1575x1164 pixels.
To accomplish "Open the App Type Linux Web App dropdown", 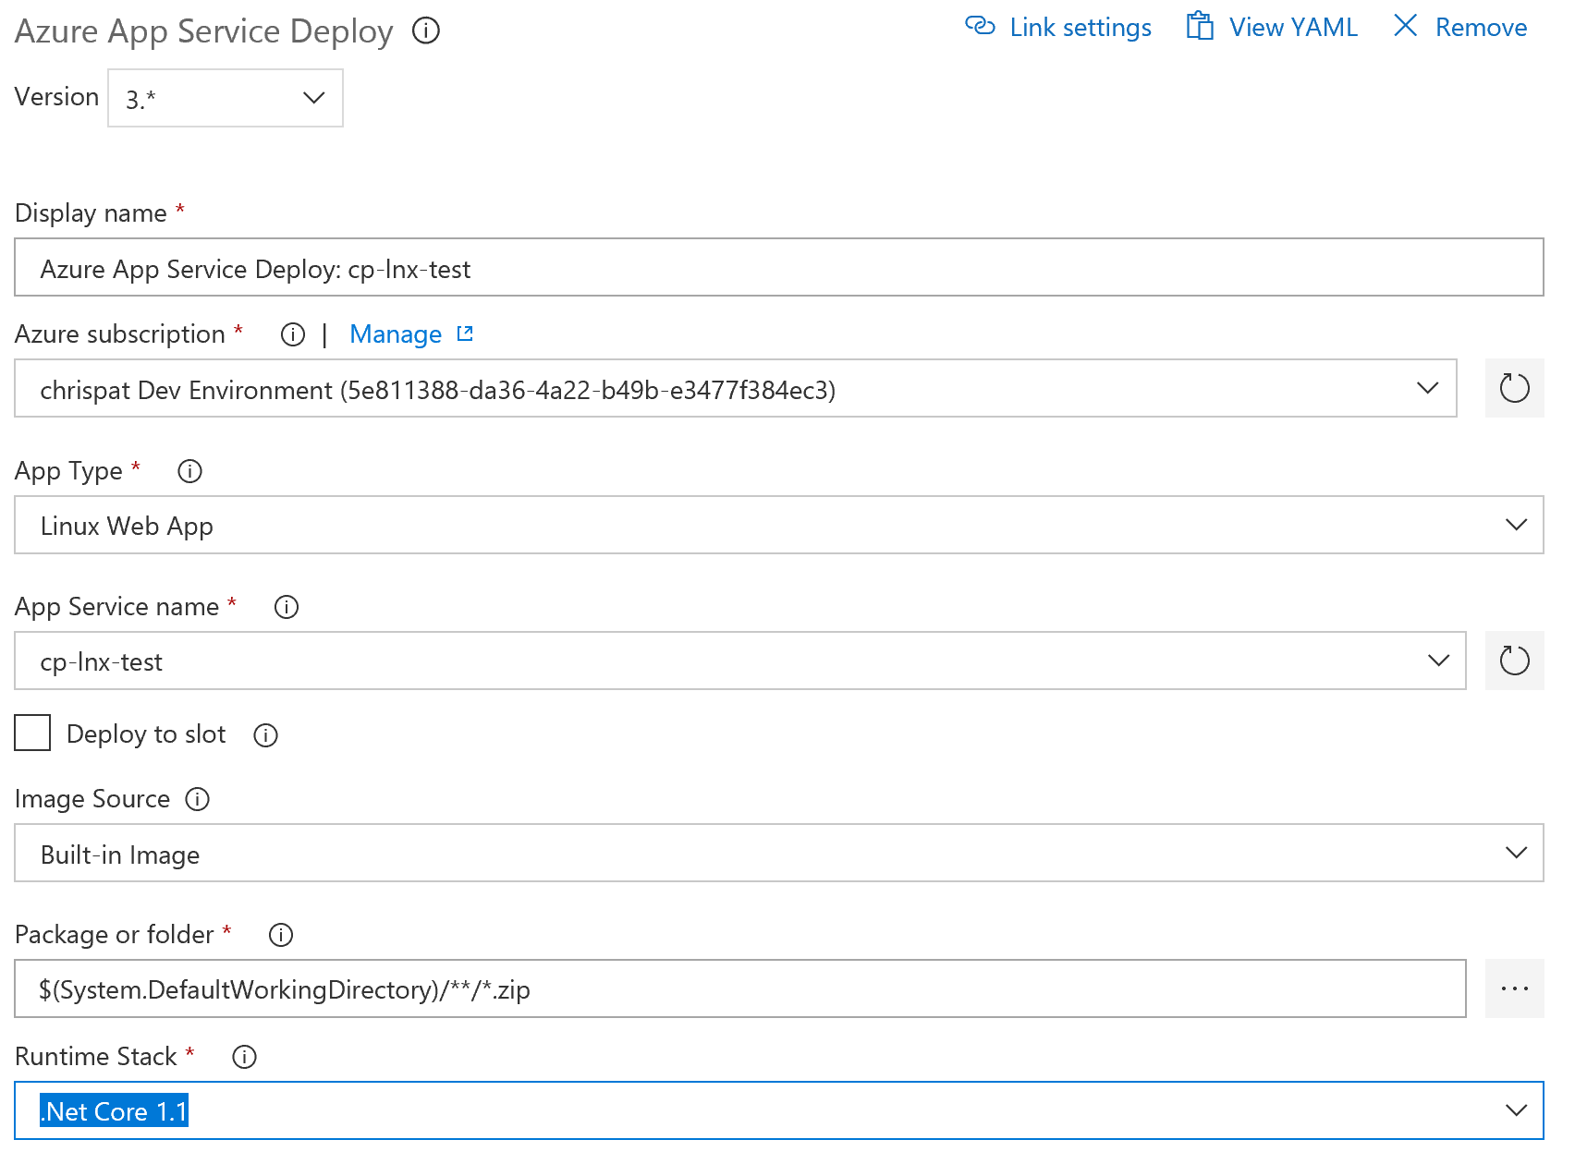I will (x=779, y=525).
